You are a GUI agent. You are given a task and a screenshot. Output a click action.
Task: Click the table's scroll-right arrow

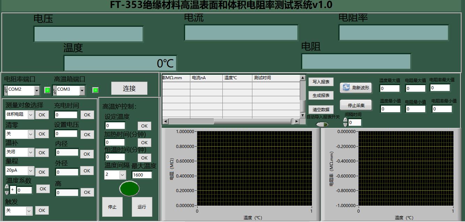(296, 121)
